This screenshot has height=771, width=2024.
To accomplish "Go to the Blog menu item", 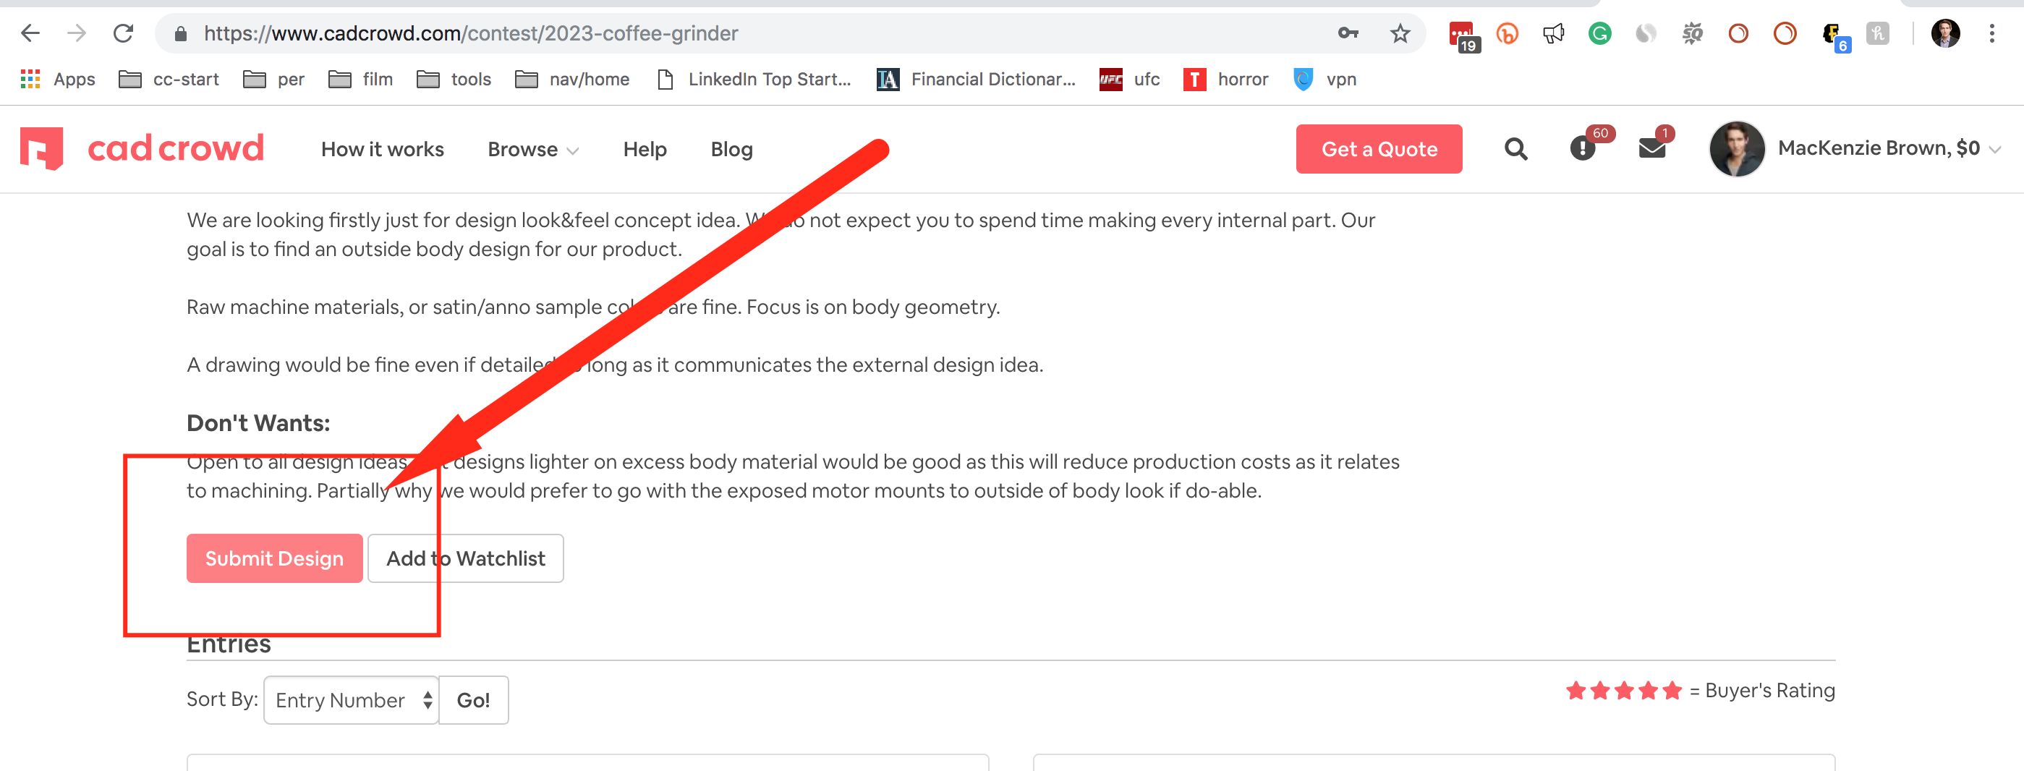I will tap(731, 149).
